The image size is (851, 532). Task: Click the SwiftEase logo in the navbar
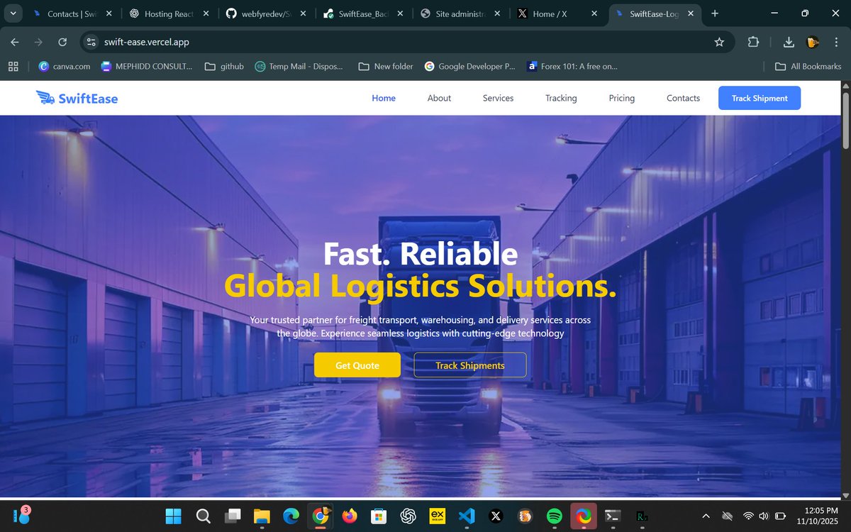coord(77,98)
